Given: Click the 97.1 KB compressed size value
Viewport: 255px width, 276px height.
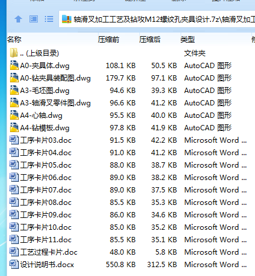Looking at the screenshot, I should coord(164,78).
